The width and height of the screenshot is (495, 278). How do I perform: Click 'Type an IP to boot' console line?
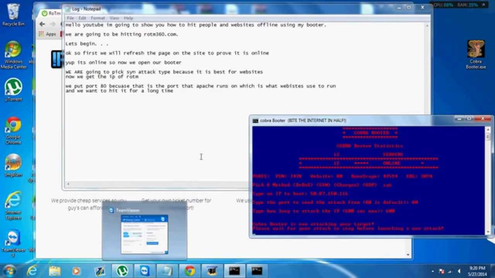tap(300, 193)
